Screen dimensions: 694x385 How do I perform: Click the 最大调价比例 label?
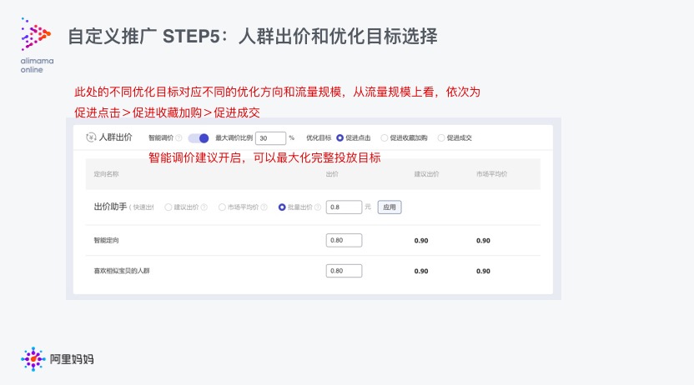[234, 137]
